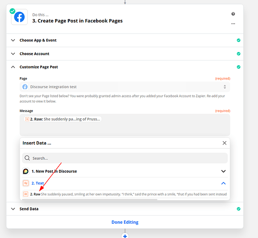Click the Insert Data search field
258x238 pixels.
coord(125,158)
